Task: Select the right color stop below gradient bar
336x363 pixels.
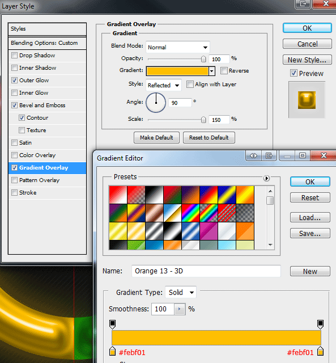Action: click(320, 351)
